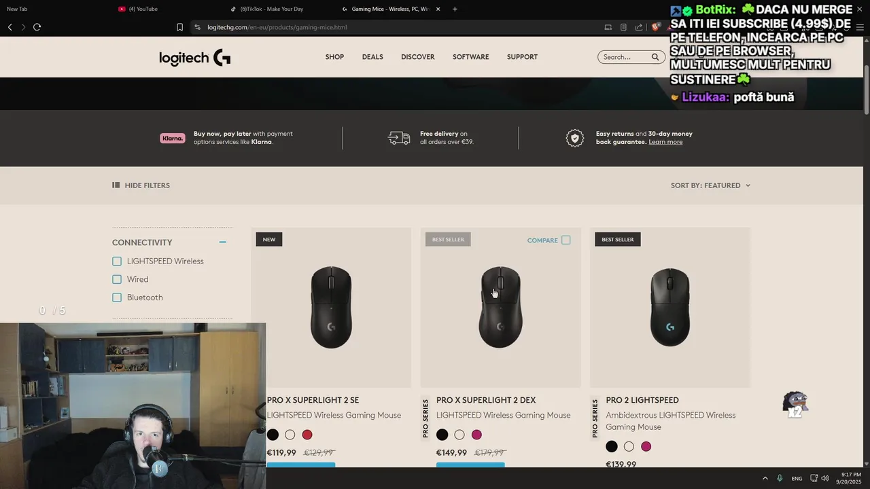
Task: Select white swatch for PRO 2 LIGHTSPEED
Action: click(x=629, y=446)
